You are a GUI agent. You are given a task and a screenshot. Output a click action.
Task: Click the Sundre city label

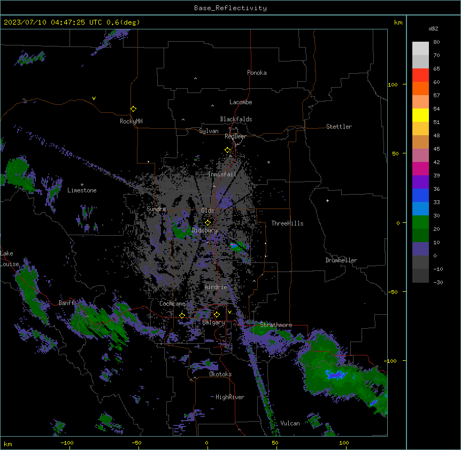[156, 209]
